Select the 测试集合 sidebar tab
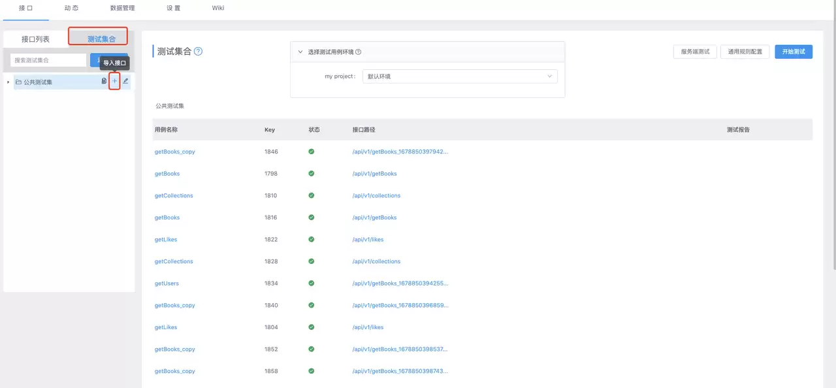This screenshot has height=388, width=836. [101, 39]
